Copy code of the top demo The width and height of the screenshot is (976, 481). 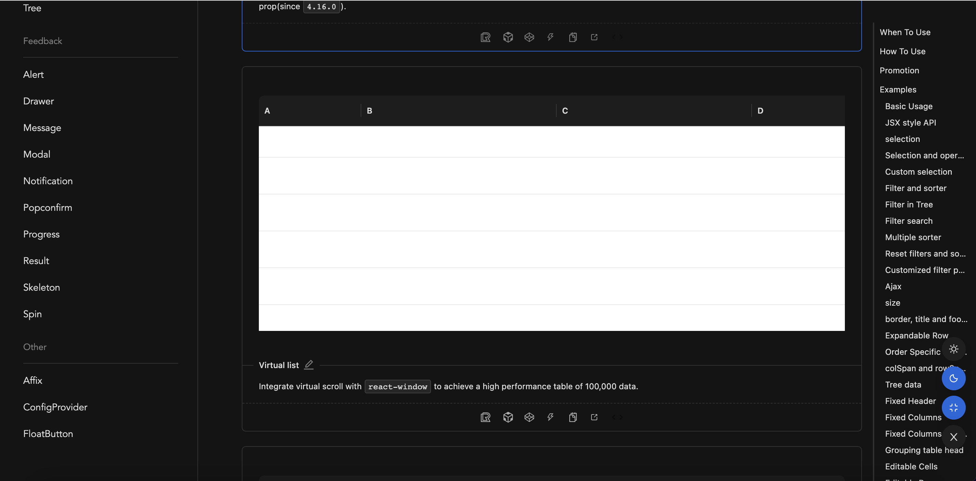pos(573,37)
